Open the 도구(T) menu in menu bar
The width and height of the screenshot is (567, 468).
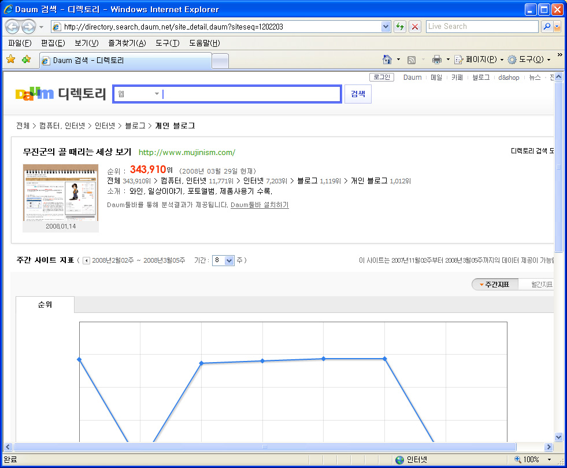click(168, 43)
